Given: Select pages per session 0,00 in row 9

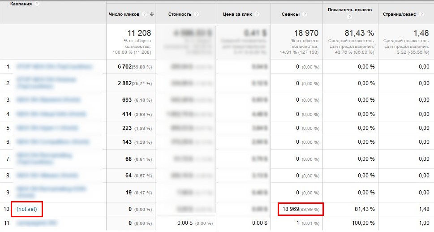Looking at the screenshot, I should pos(424,193).
